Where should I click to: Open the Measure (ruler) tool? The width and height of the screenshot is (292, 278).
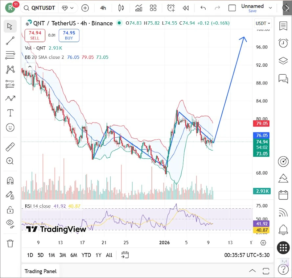[10, 147]
